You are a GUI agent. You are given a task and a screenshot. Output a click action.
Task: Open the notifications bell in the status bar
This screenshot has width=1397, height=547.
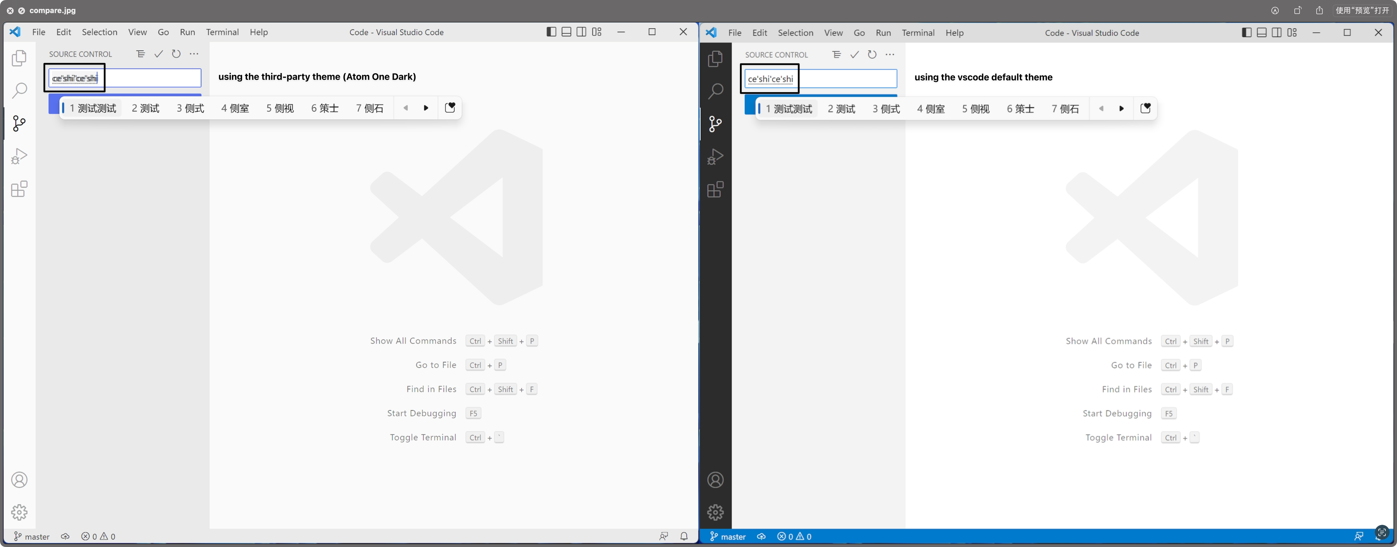(x=684, y=536)
